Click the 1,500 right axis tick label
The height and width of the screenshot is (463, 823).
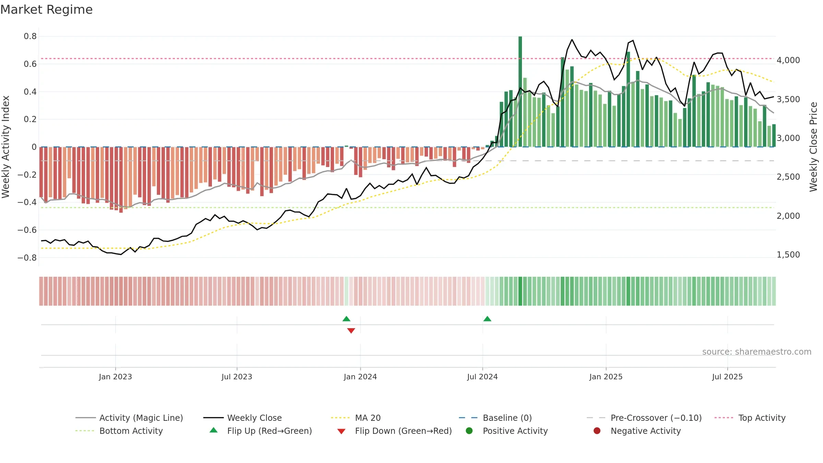click(788, 255)
